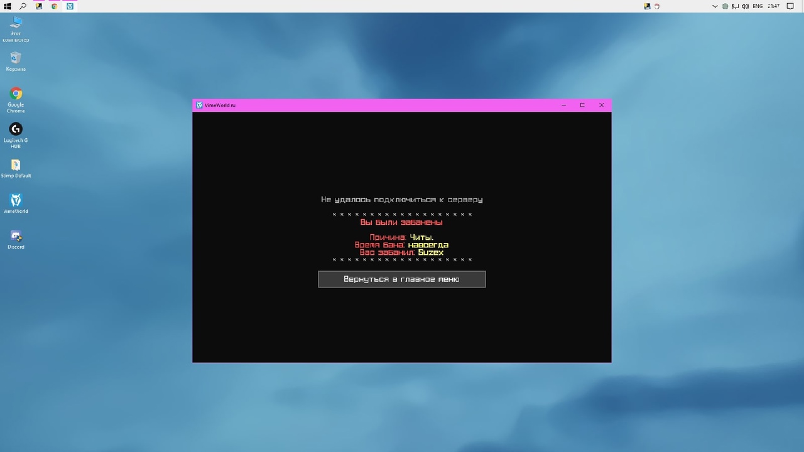Launch Google Chrome from the desktop
This screenshot has width=804, height=452.
pyautogui.click(x=16, y=100)
